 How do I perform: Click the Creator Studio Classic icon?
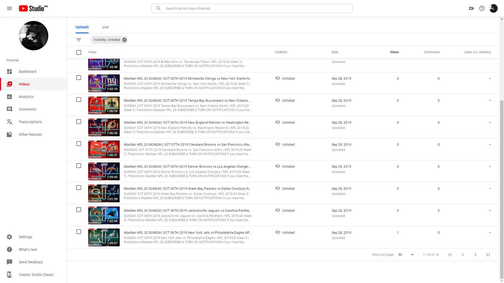tap(9, 275)
